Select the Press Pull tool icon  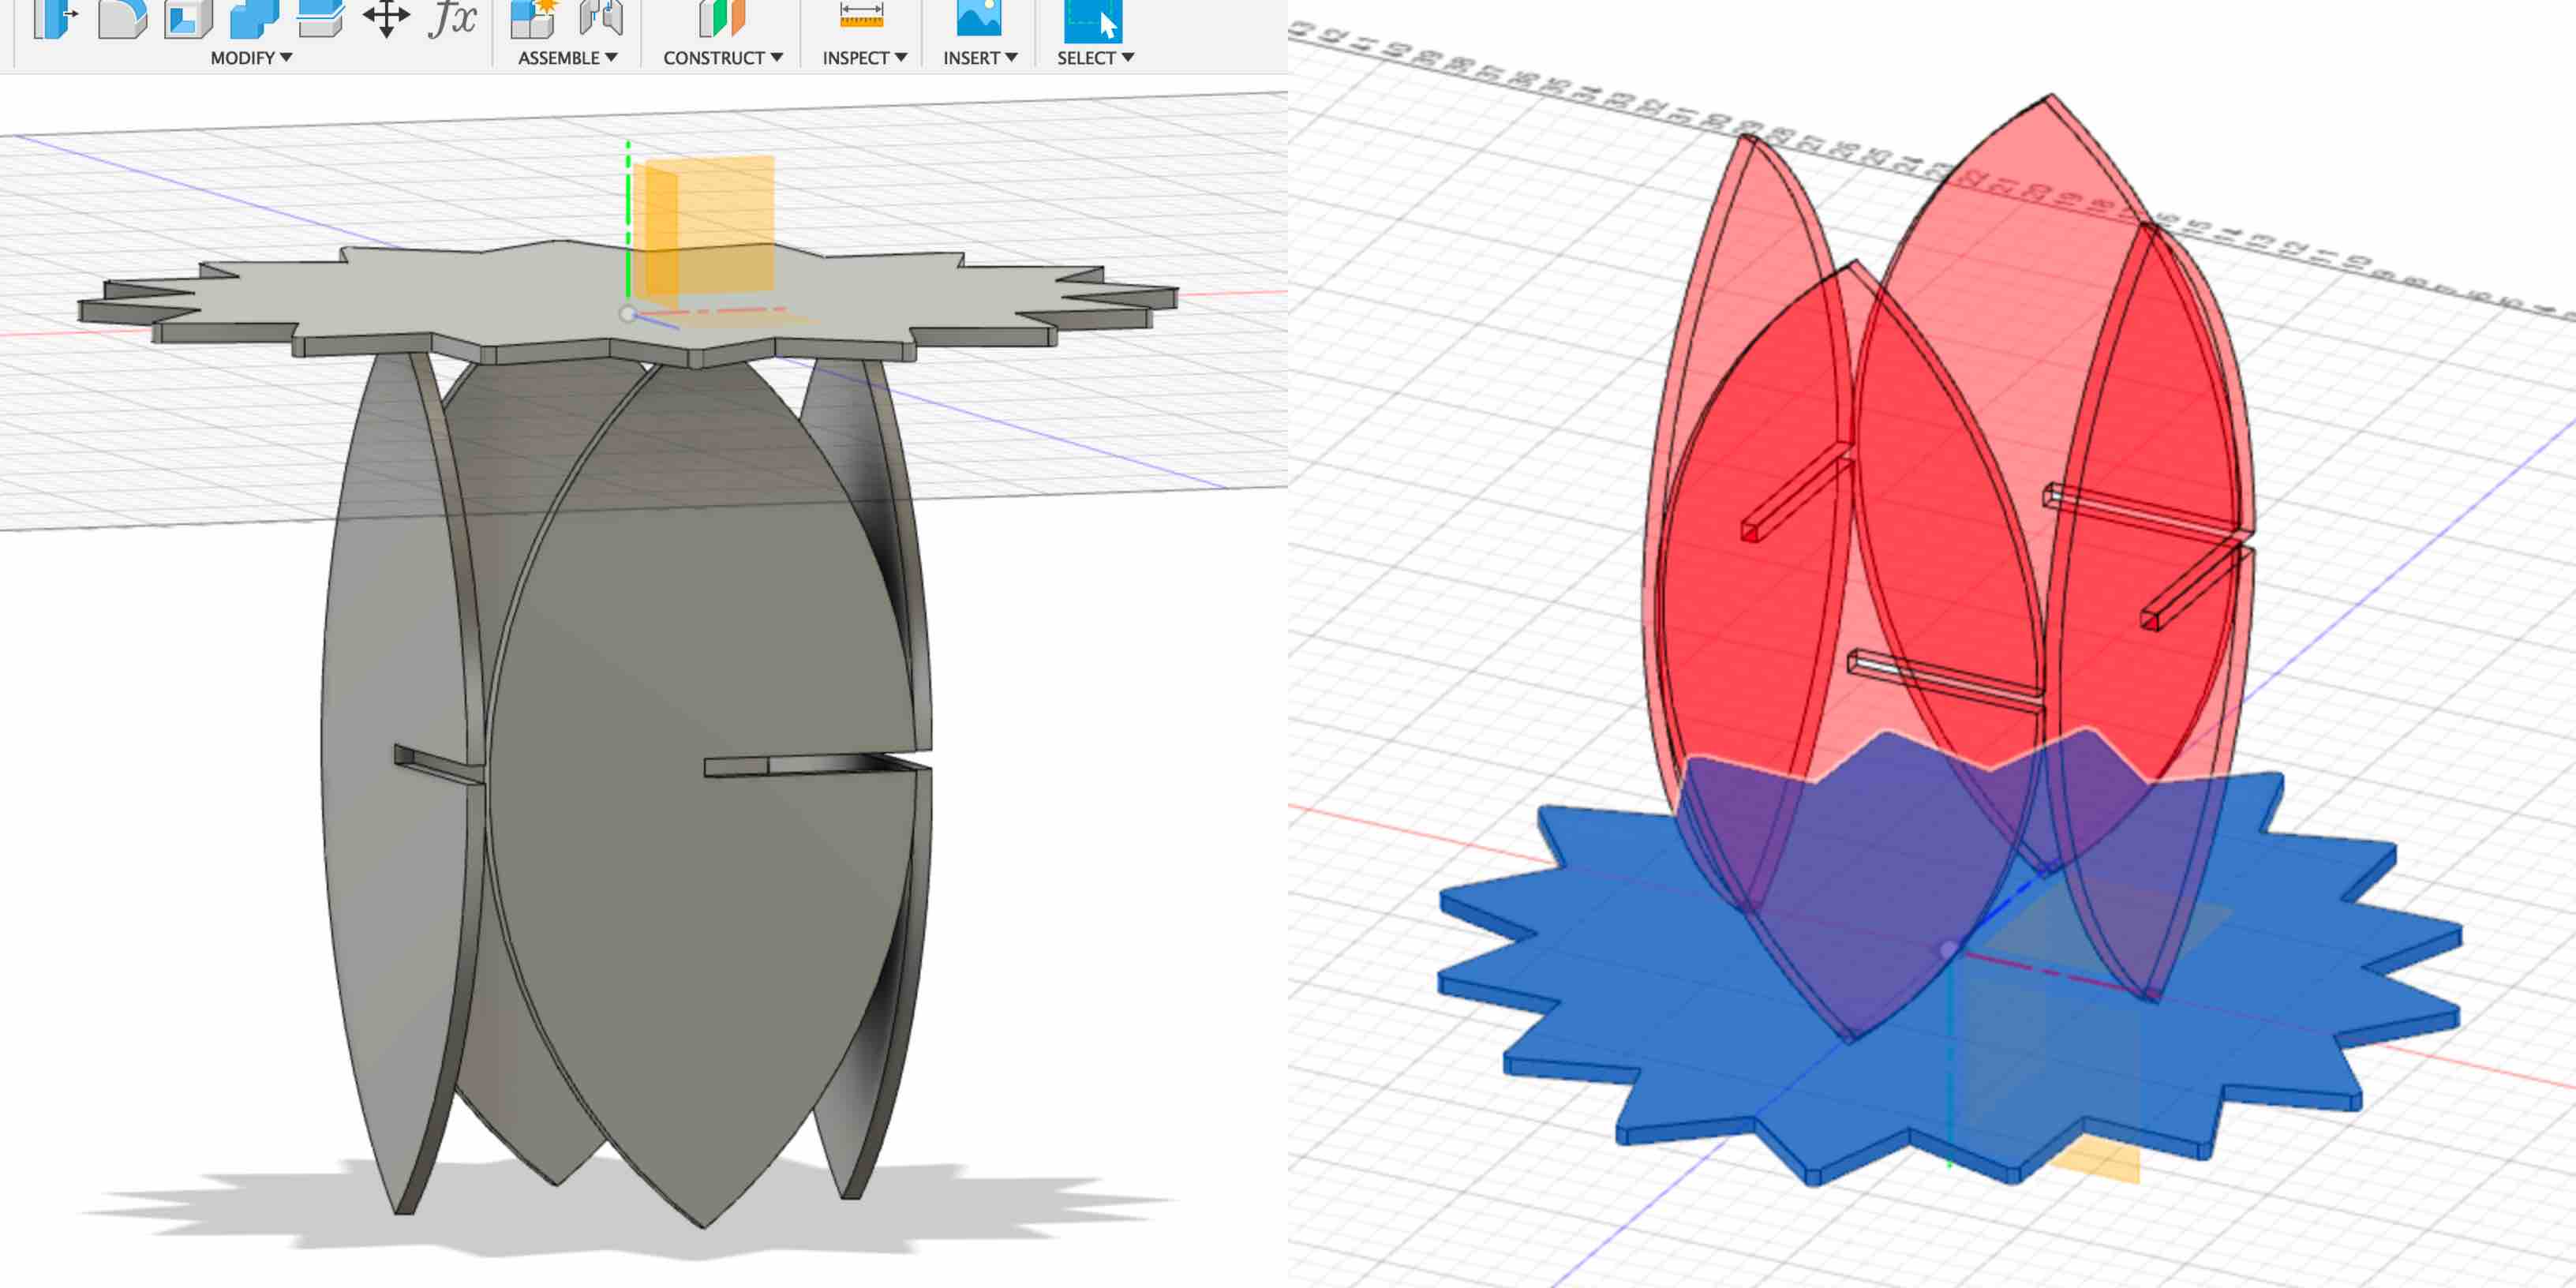[x=55, y=18]
